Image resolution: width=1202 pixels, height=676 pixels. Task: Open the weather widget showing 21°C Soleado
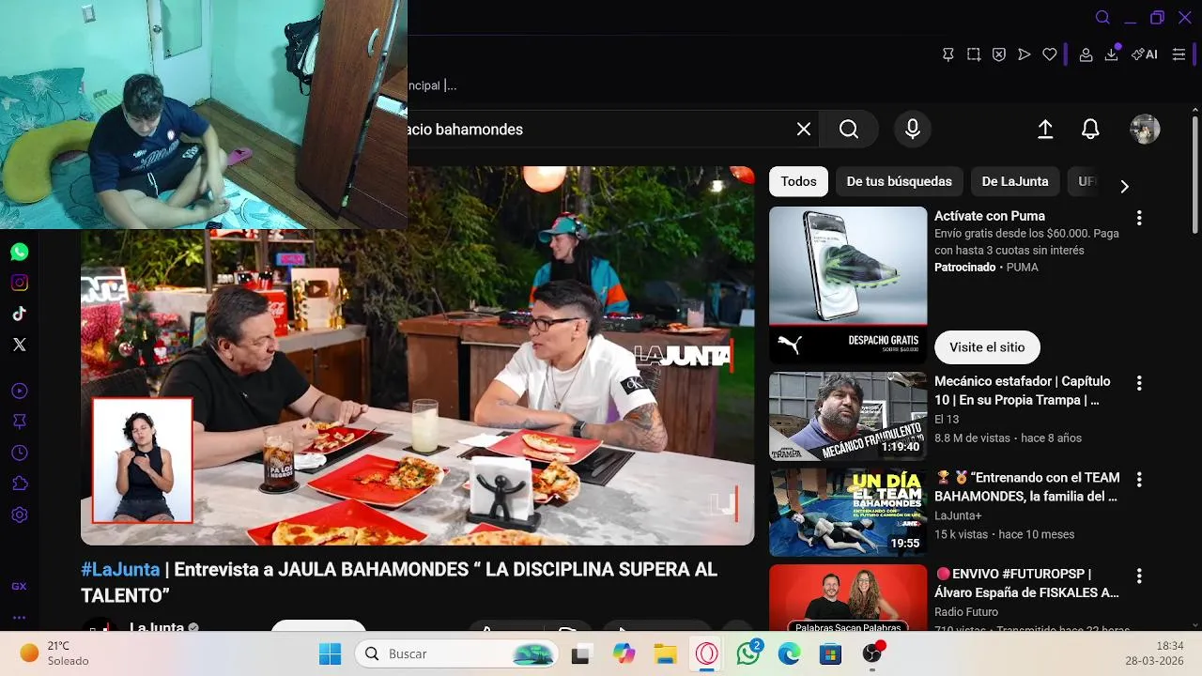[56, 653]
